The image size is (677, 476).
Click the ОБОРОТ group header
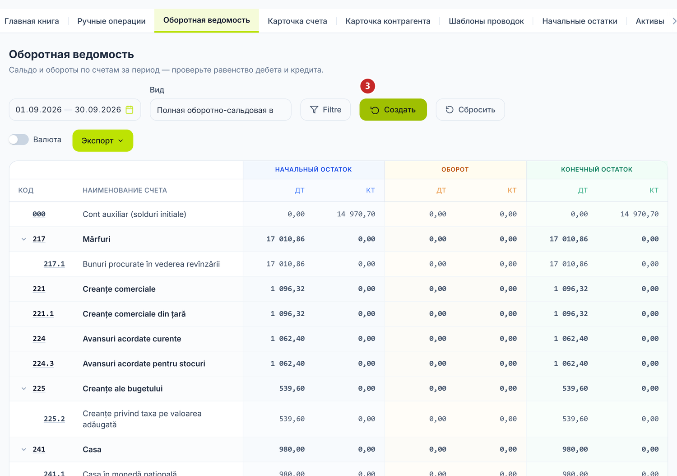pos(455,169)
